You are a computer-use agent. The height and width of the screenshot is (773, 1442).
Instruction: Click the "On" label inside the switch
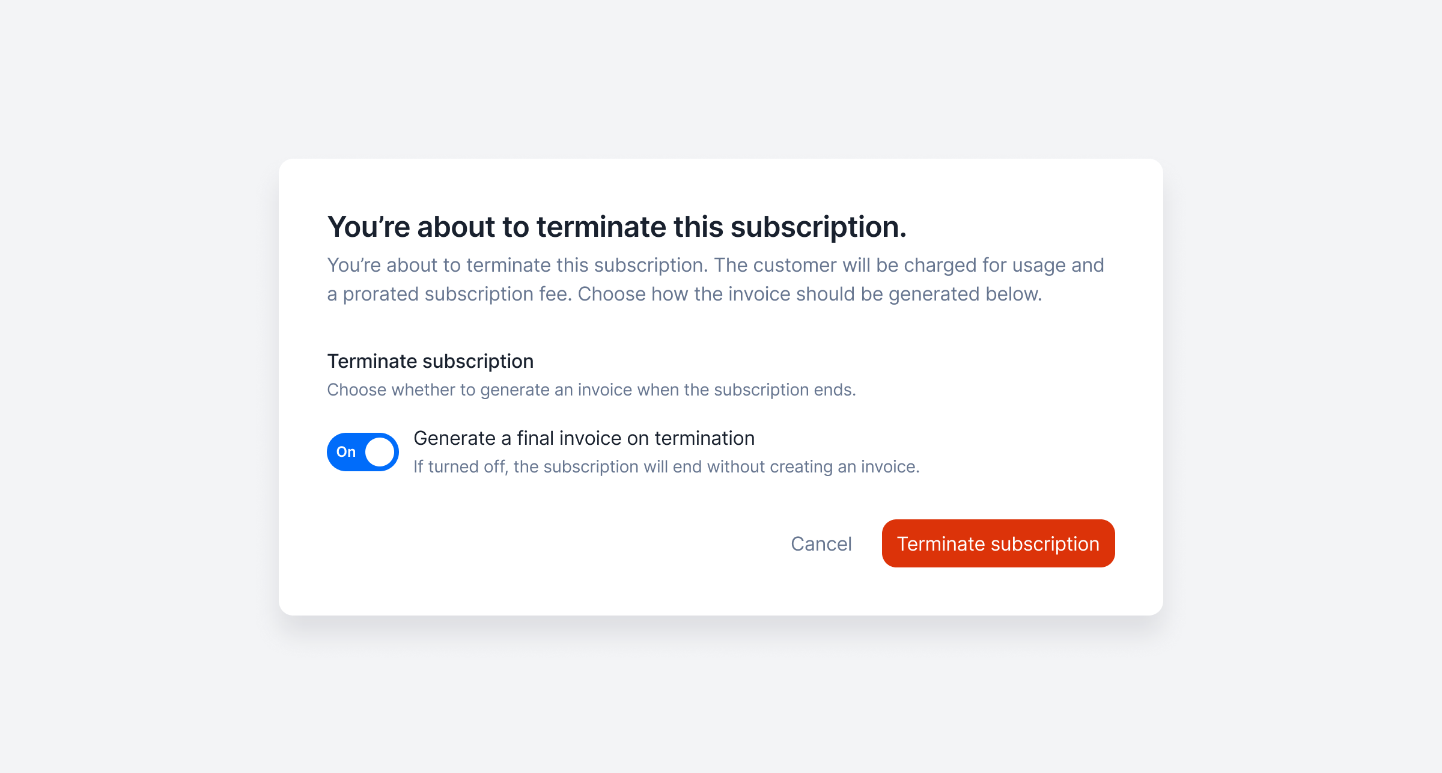tap(346, 452)
